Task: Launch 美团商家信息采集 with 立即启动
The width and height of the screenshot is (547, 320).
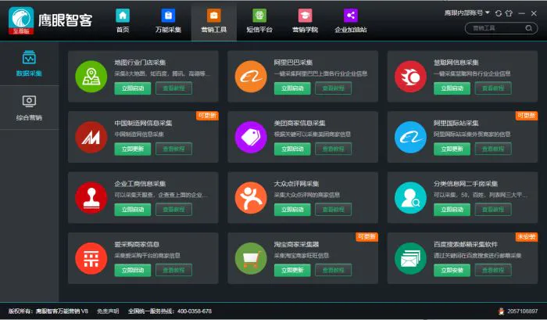Action: (x=292, y=149)
